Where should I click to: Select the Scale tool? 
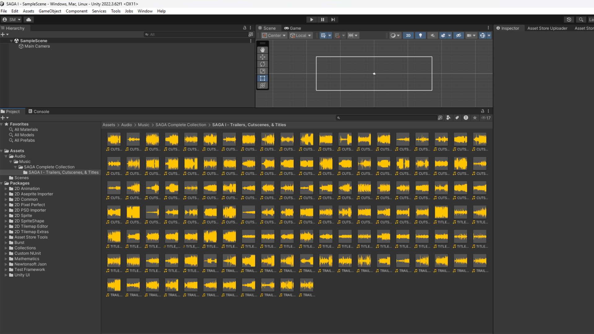(262, 71)
